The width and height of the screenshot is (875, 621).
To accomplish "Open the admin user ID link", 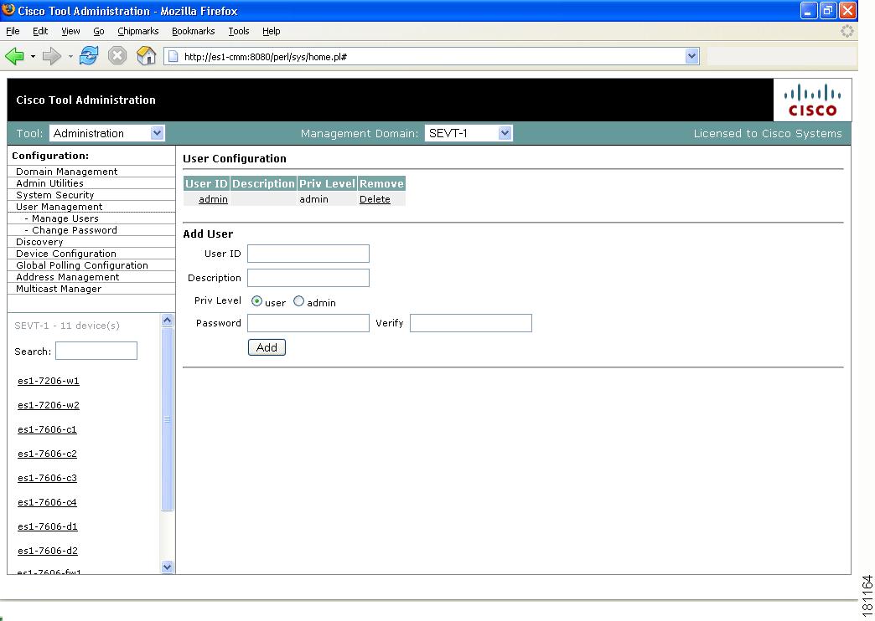I will pyautogui.click(x=213, y=199).
